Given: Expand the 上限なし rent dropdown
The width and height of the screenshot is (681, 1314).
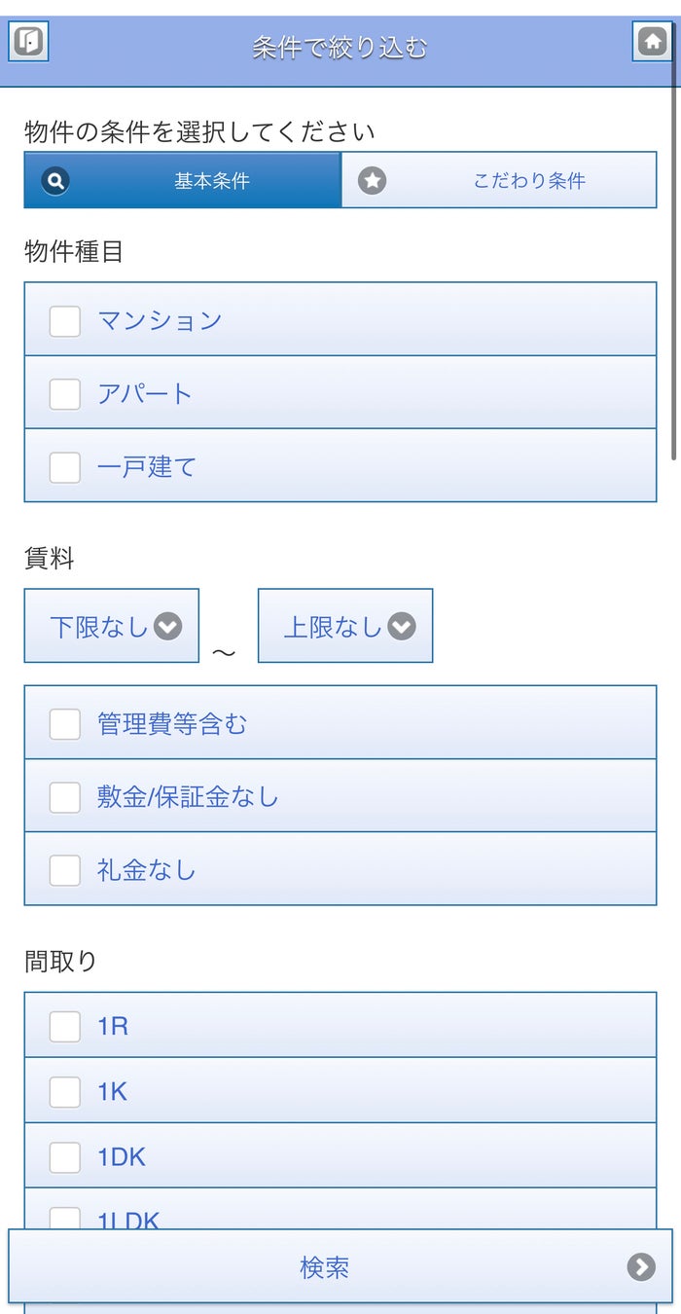Looking at the screenshot, I should click(x=345, y=626).
